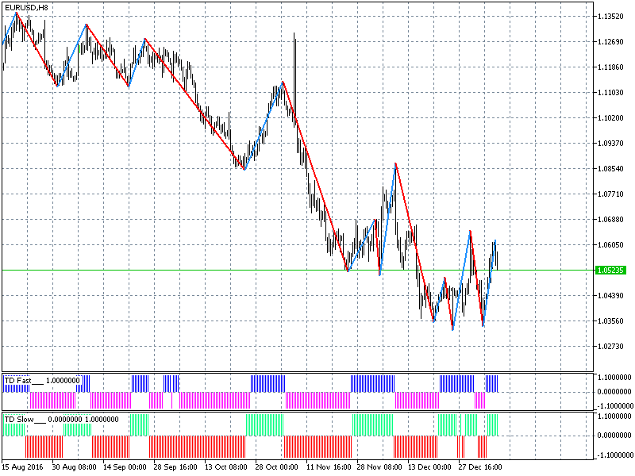Click the EURUSD,H8 chart symbol label
The image size is (635, 476).
[x=25, y=7]
